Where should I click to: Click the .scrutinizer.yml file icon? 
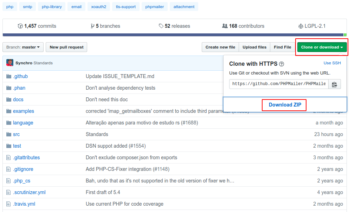pos(8,192)
